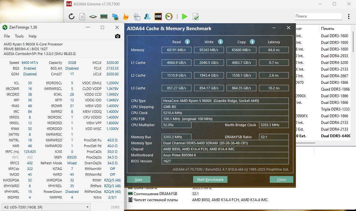
Task: Click the BIOS Version field 1627
Action: (x=225, y=161)
